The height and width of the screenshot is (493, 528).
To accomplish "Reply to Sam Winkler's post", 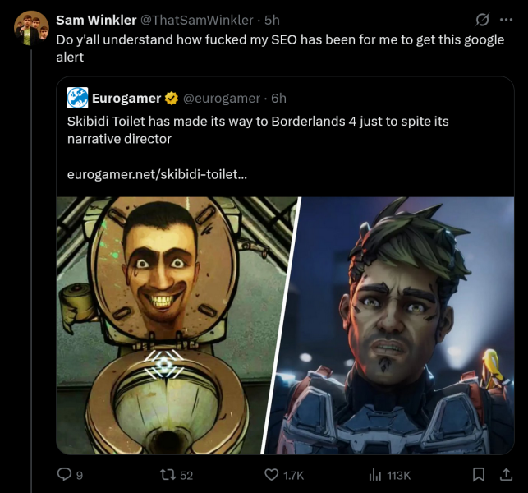I will click(64, 474).
